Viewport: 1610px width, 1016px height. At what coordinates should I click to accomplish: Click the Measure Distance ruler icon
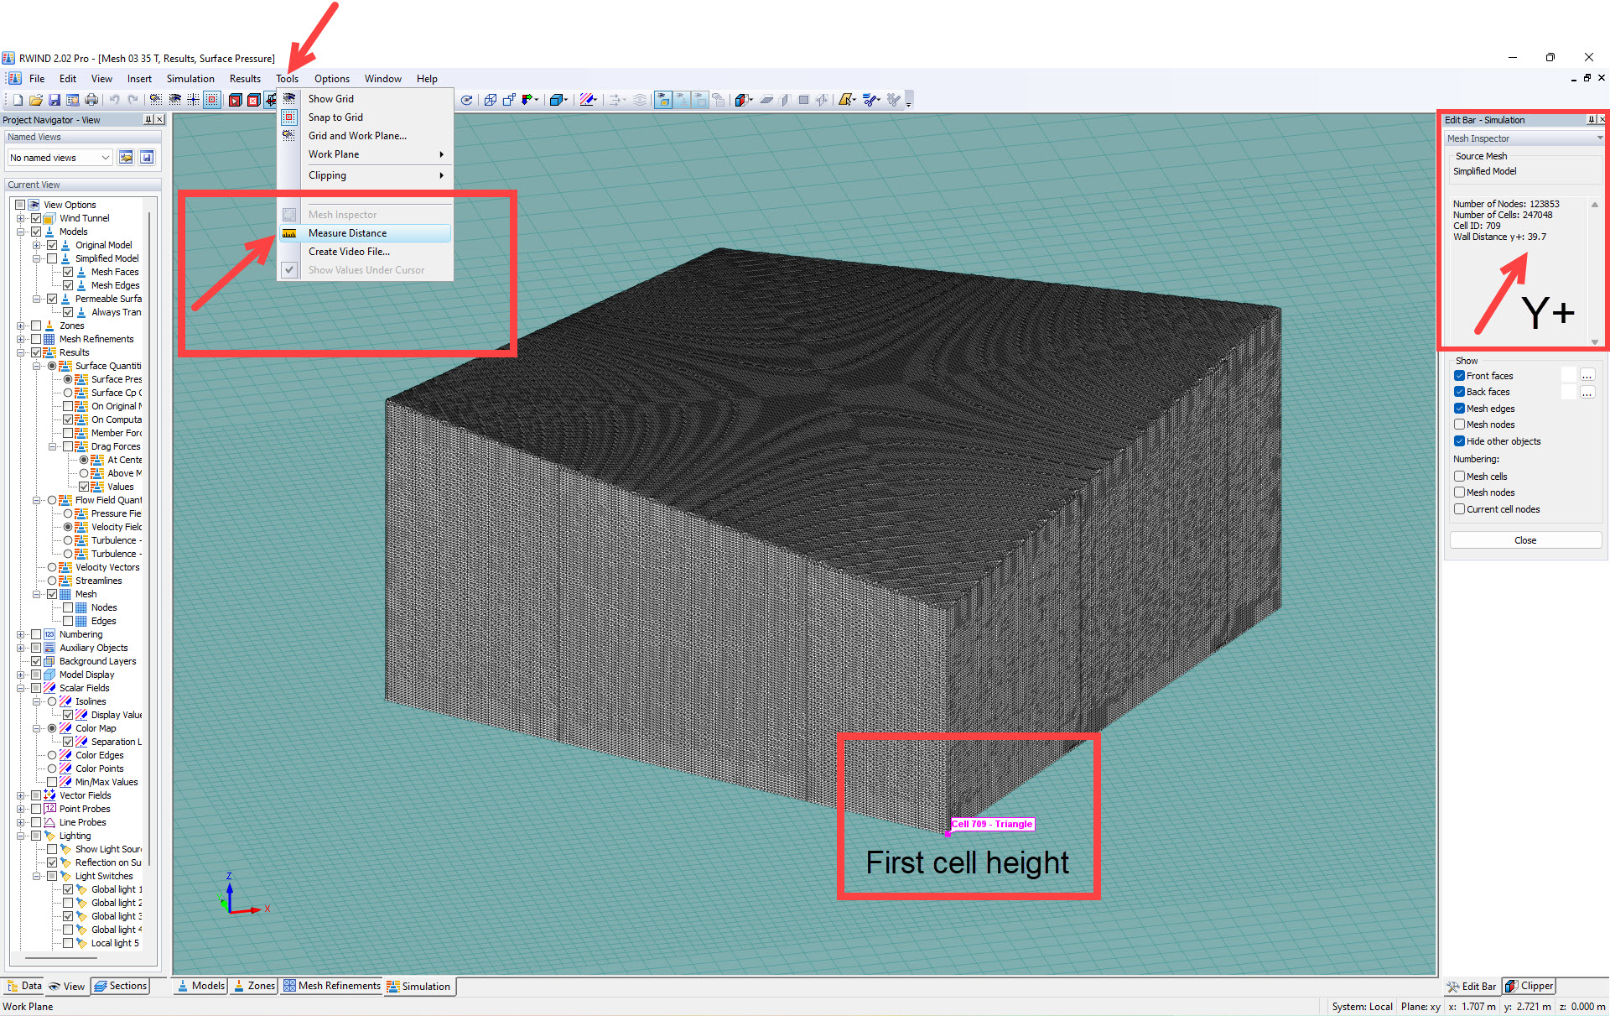289,233
